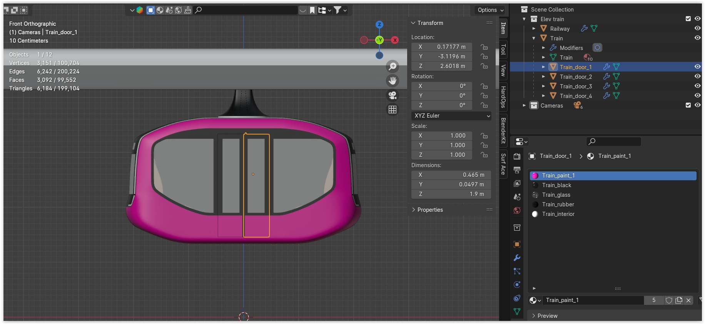Screen dimensions: 705x324
Task: Open the View sidebar tab
Action: click(x=503, y=70)
